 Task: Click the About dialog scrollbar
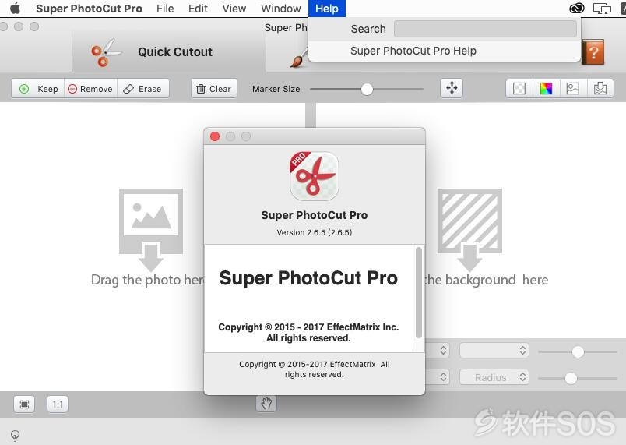(x=418, y=292)
